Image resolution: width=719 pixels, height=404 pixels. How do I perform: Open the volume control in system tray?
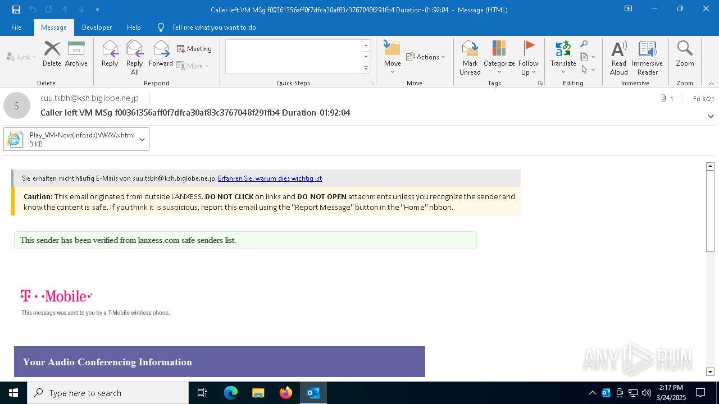(x=647, y=393)
